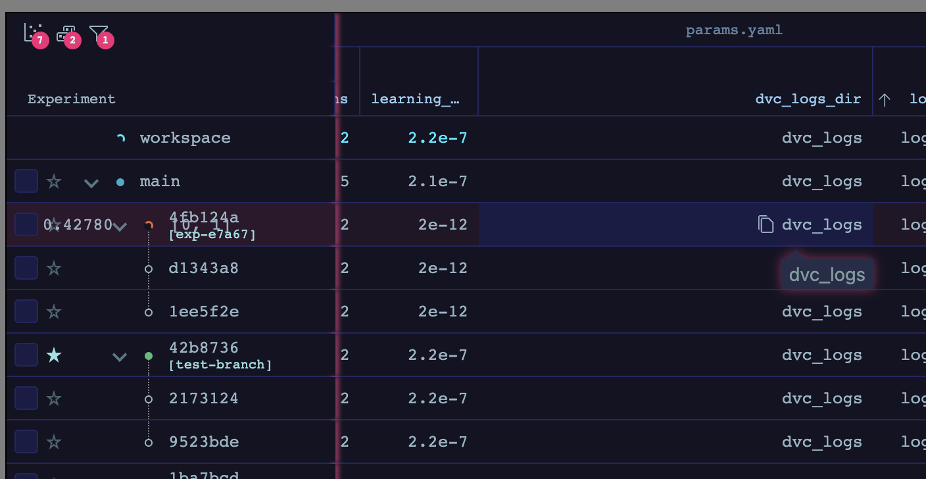
Task: Click the [exp-e7a67] experiment tag
Action: tap(212, 234)
